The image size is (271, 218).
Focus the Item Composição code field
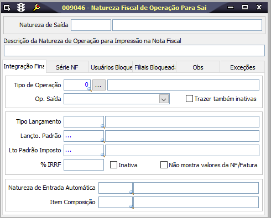[x=116, y=202]
